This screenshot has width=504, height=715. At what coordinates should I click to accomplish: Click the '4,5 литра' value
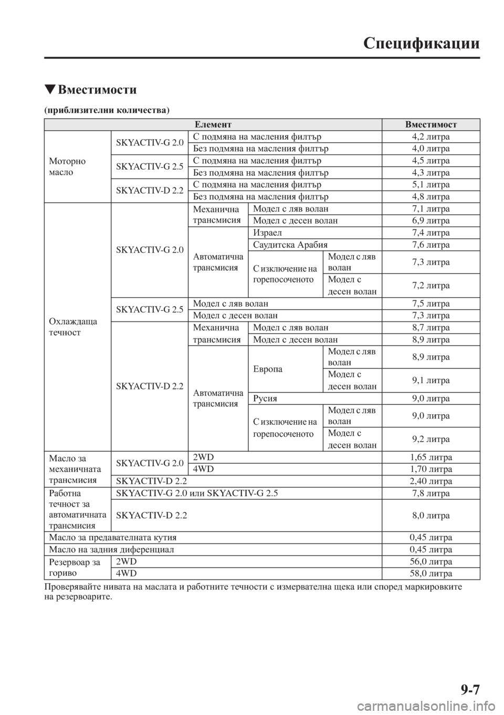pyautogui.click(x=430, y=161)
